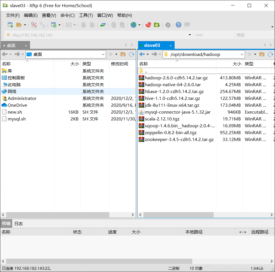Click the local pane forward arrow
The image size is (275, 272).
pos(17,54)
